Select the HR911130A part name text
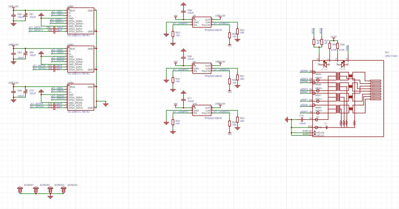This screenshot has height=209, width=399. coord(391,56)
